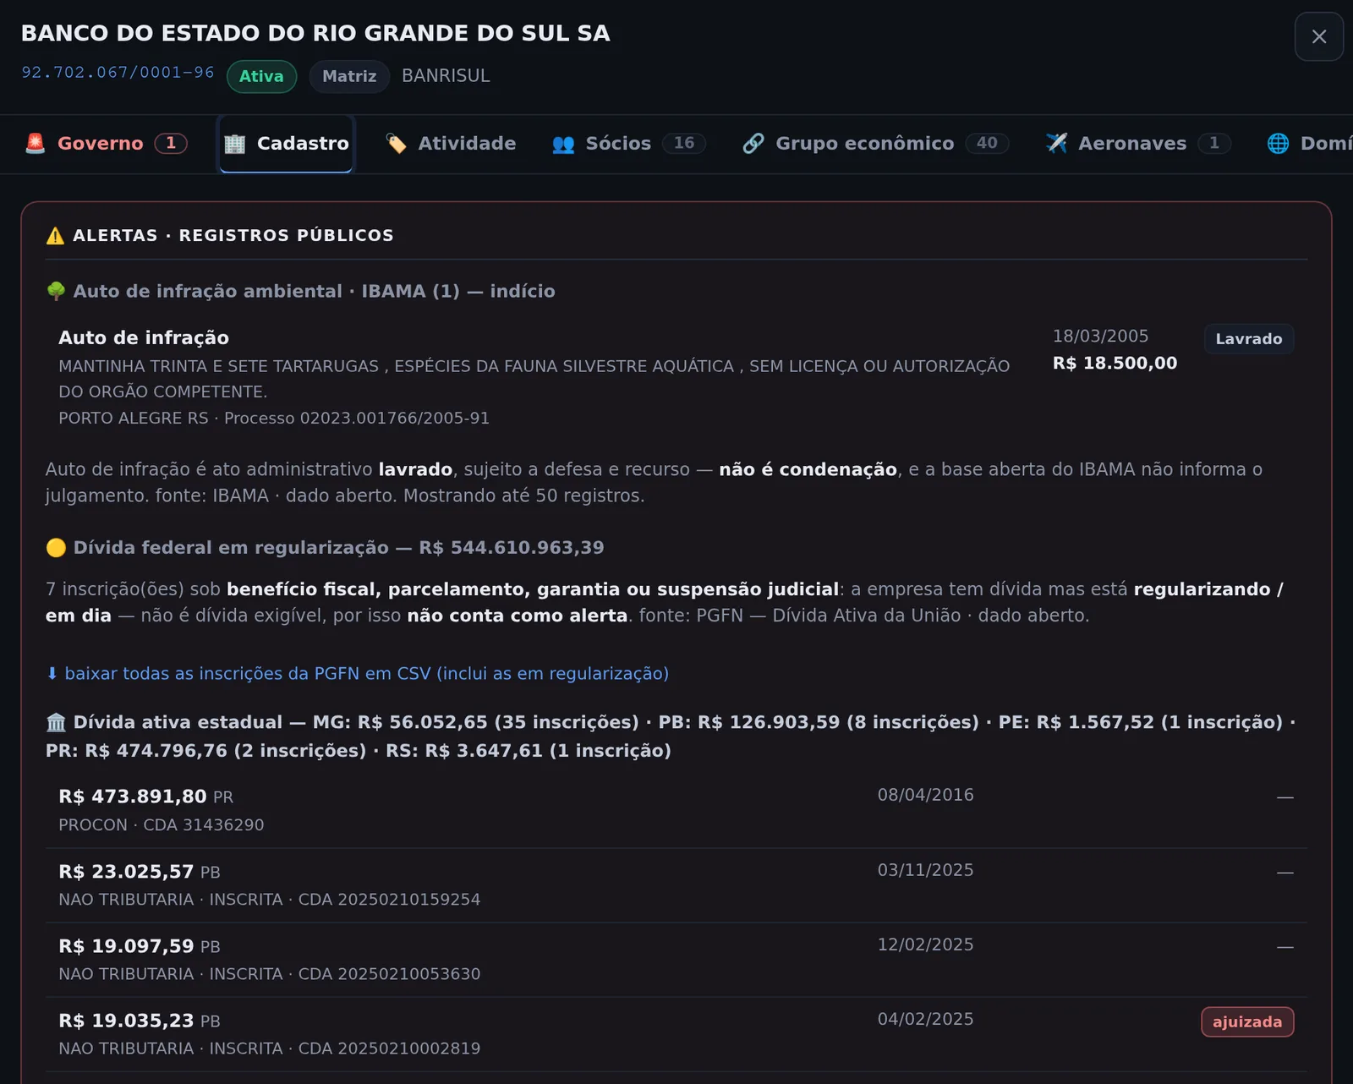This screenshot has height=1084, width=1353.
Task: Click the warning triangle icon beside Alertas
Action: [56, 235]
